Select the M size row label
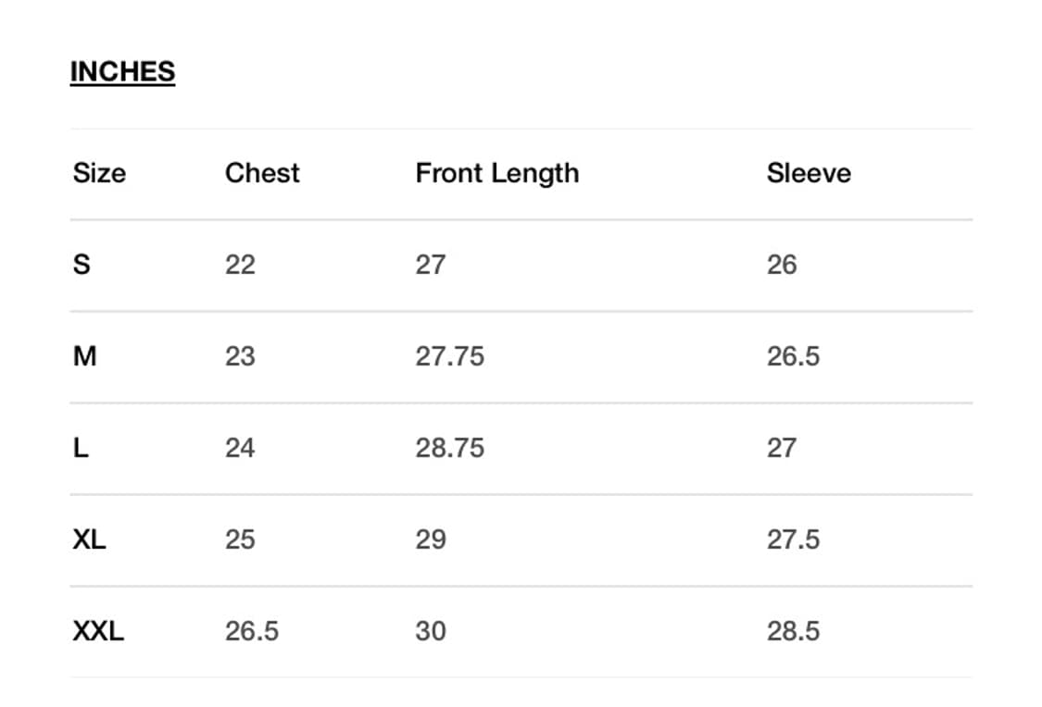 coord(85,356)
